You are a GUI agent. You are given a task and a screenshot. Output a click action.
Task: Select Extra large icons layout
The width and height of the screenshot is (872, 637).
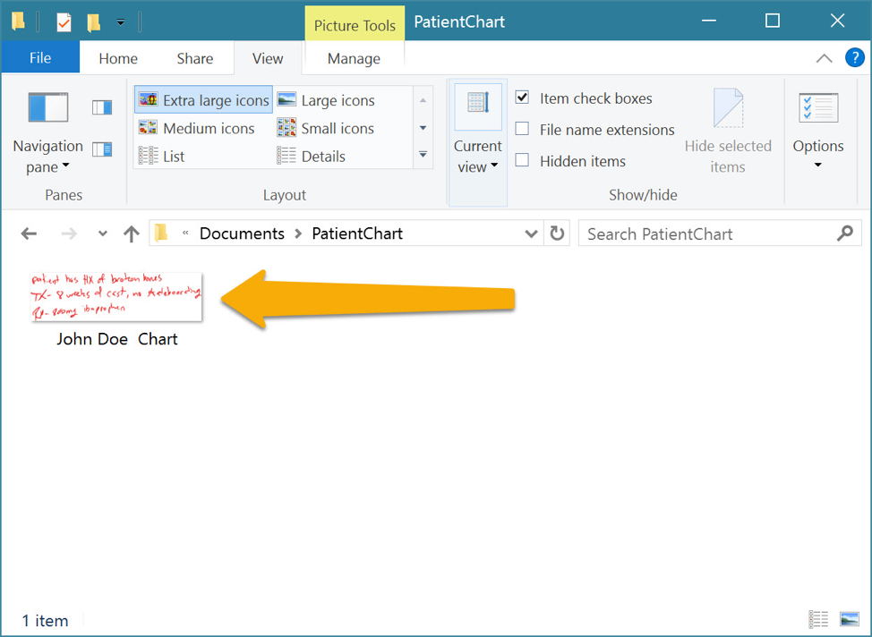point(203,100)
